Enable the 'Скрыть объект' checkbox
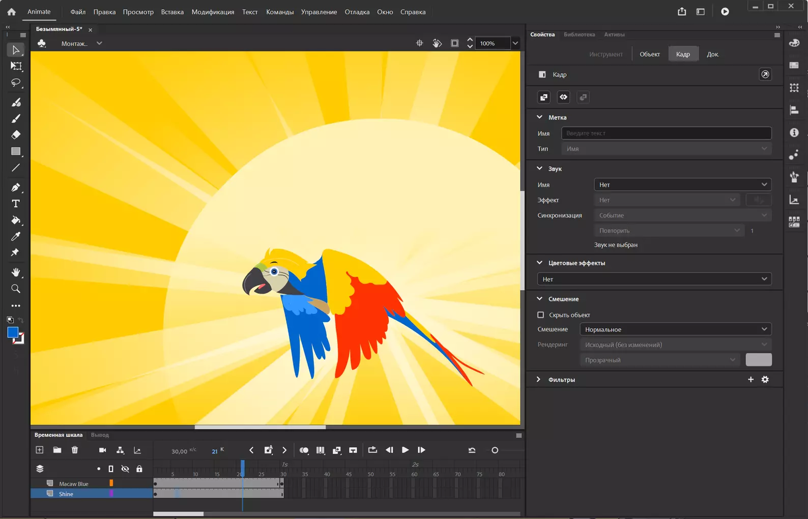Viewport: 808px width, 519px height. tap(541, 315)
